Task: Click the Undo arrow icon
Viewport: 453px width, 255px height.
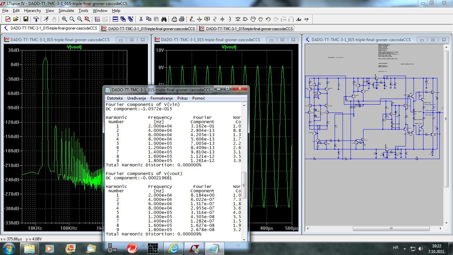Action: coord(268,19)
